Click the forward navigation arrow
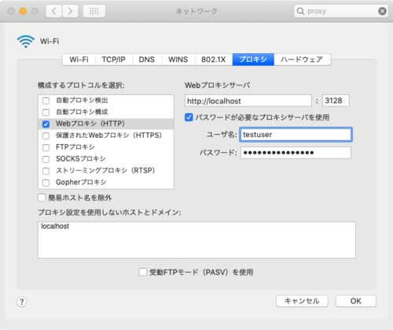393x330 pixels. click(70, 11)
